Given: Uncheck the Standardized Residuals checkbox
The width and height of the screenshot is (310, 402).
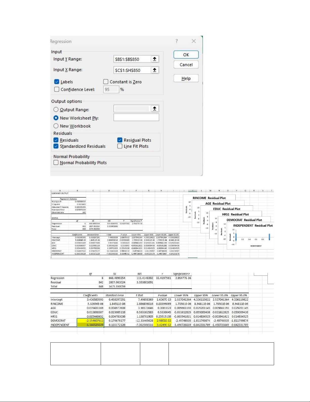Looking at the screenshot, I should tap(56, 146).
